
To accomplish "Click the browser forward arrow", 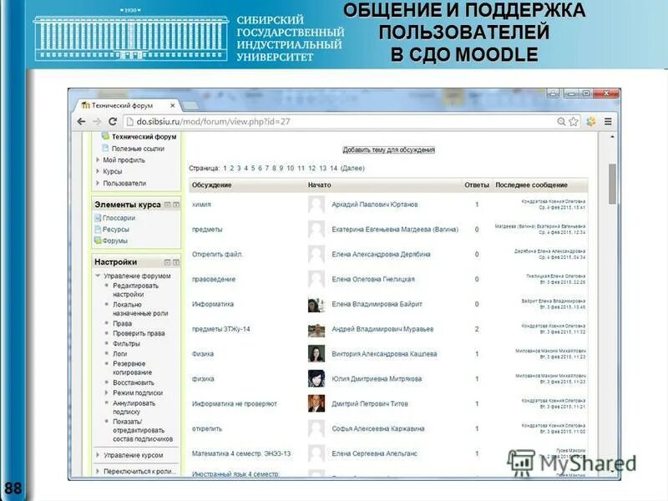I will point(97,121).
